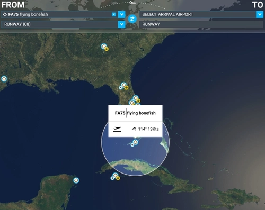Image resolution: width=265 pixels, height=210 pixels.
Task: Swap departure and arrival airports button
Action: (132, 19)
